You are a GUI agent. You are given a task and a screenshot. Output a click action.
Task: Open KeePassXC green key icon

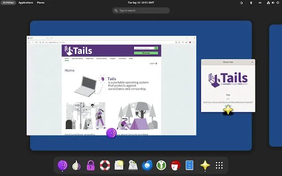[x=161, y=165]
